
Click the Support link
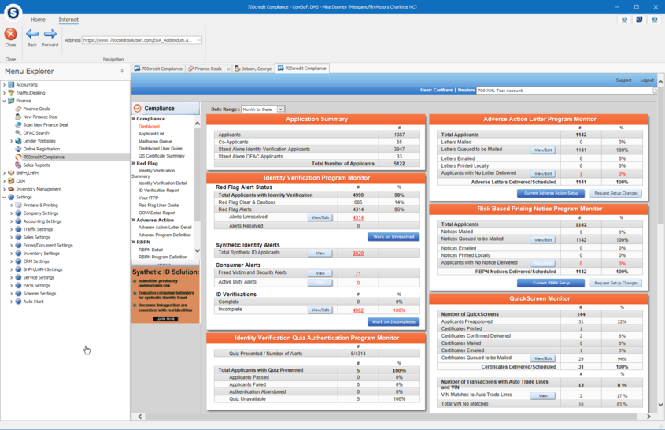click(x=623, y=80)
